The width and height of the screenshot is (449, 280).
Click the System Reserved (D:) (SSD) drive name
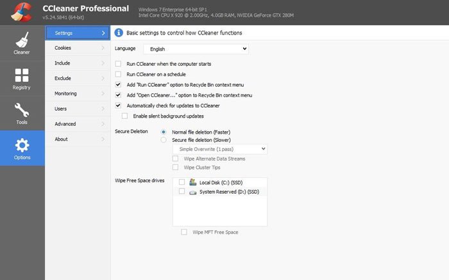(230, 192)
